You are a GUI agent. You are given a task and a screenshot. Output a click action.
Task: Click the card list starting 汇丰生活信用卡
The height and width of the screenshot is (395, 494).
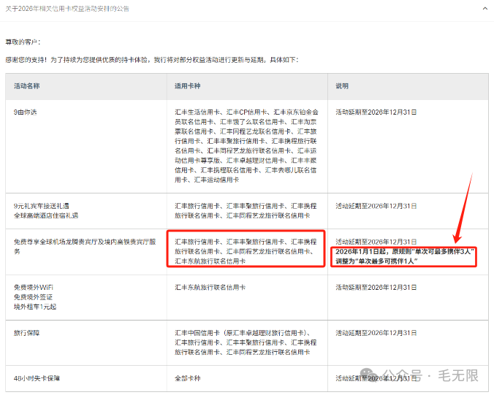(246, 146)
